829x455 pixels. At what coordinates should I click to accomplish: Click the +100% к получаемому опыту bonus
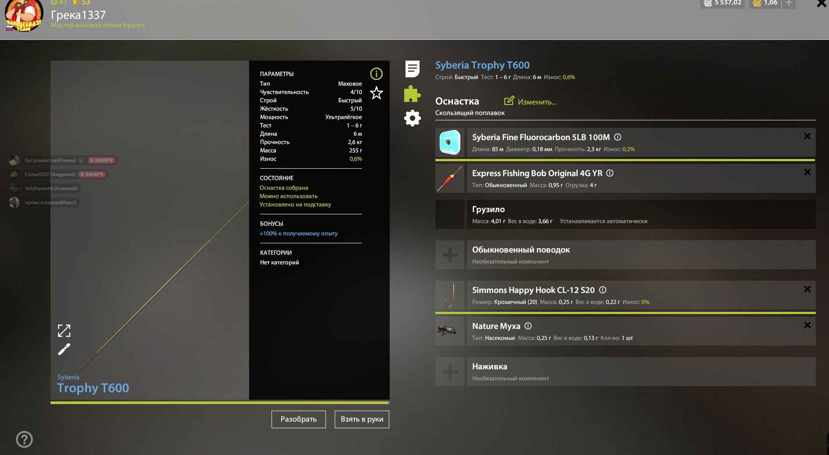tap(299, 234)
